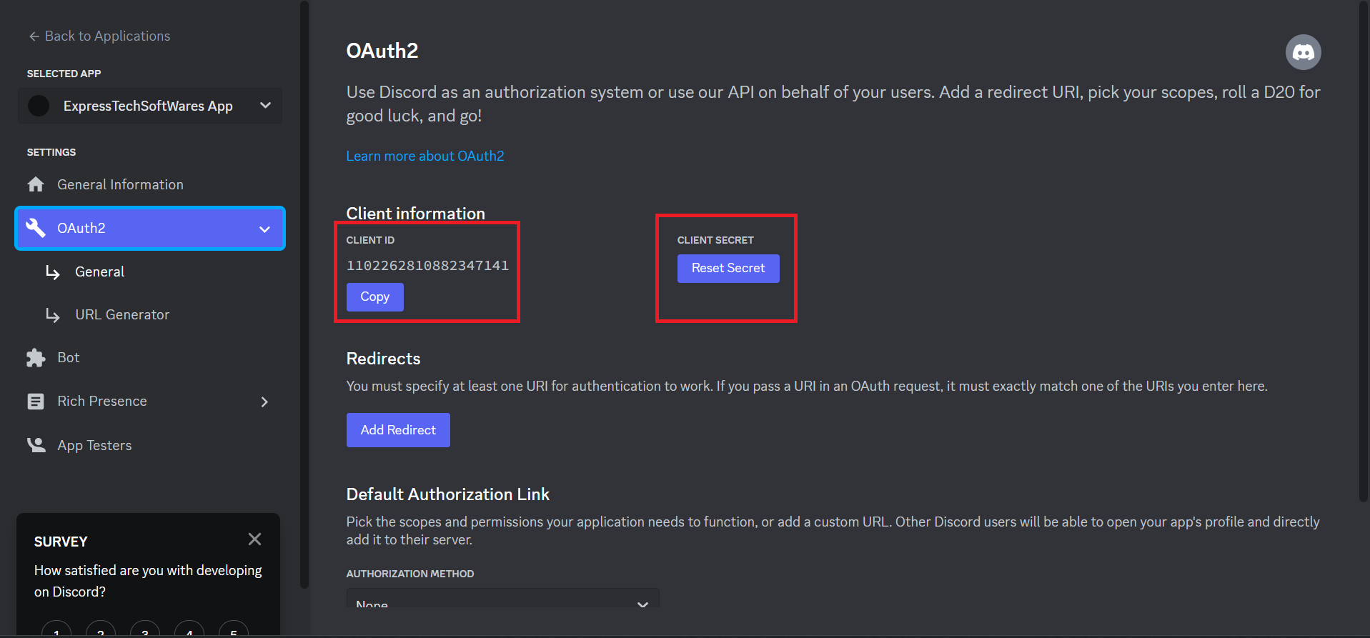Click the Learn more about OAuth2 link

(425, 156)
